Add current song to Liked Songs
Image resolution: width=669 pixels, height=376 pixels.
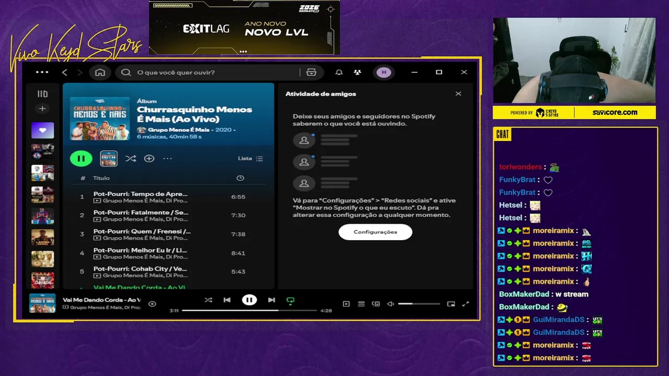pos(152,303)
